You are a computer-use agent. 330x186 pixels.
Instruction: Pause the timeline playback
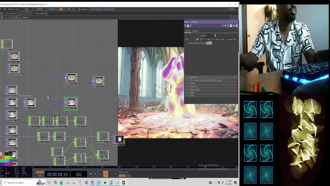tap(95, 174)
